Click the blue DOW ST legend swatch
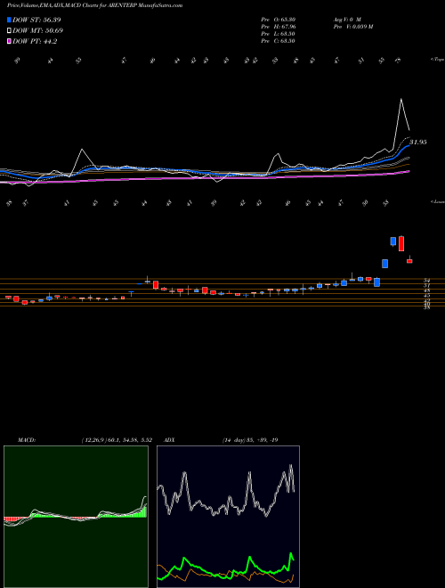The height and width of the screenshot is (588, 445). [x=10, y=20]
